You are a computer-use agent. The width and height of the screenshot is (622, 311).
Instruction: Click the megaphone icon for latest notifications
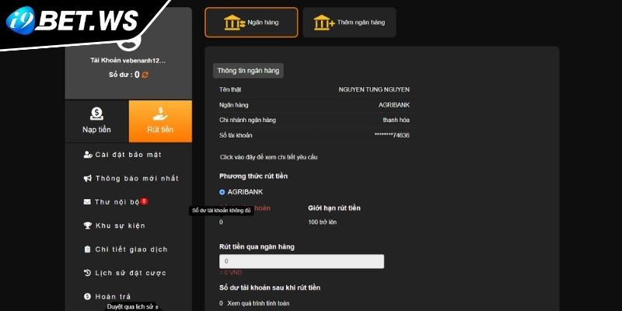coord(88,178)
